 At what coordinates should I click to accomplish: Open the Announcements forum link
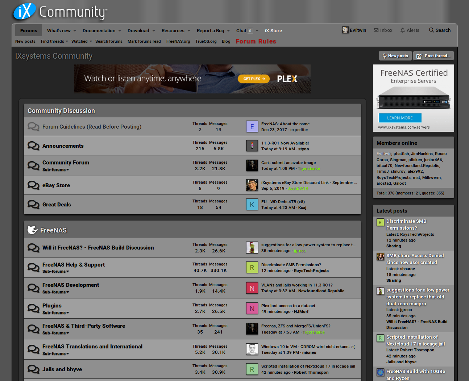(63, 146)
